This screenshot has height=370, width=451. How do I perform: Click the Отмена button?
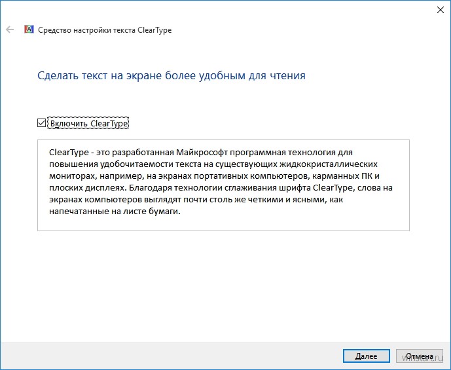coord(419,356)
